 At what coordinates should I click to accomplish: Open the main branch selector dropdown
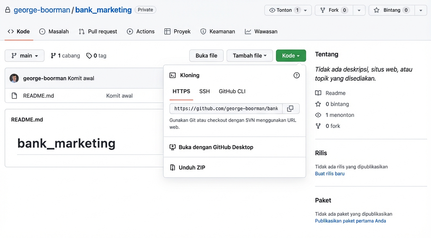[24, 56]
